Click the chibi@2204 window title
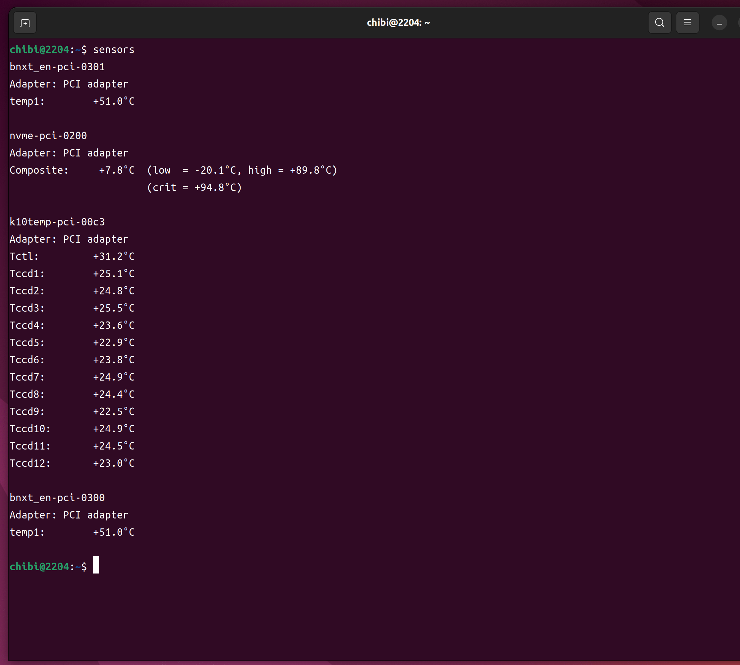 click(398, 23)
